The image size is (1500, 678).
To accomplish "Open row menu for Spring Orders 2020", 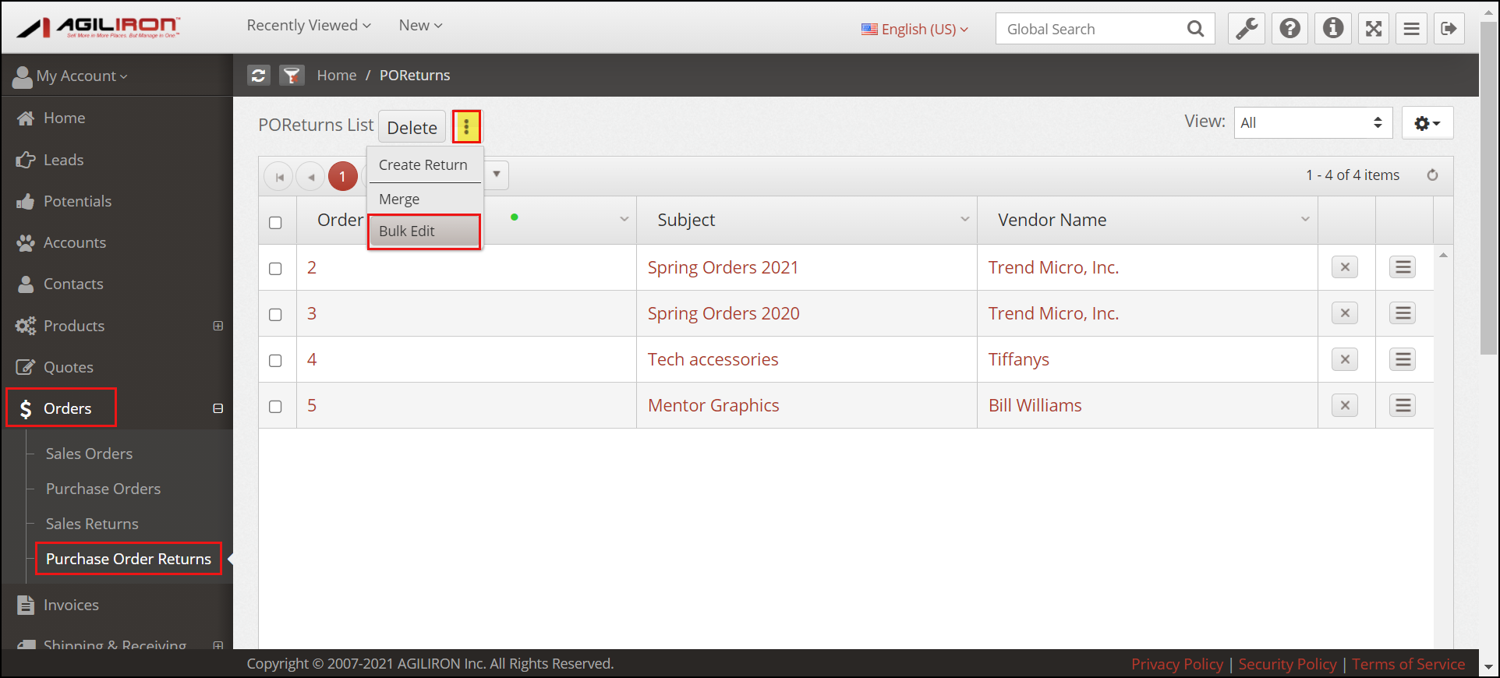I will pos(1403,313).
